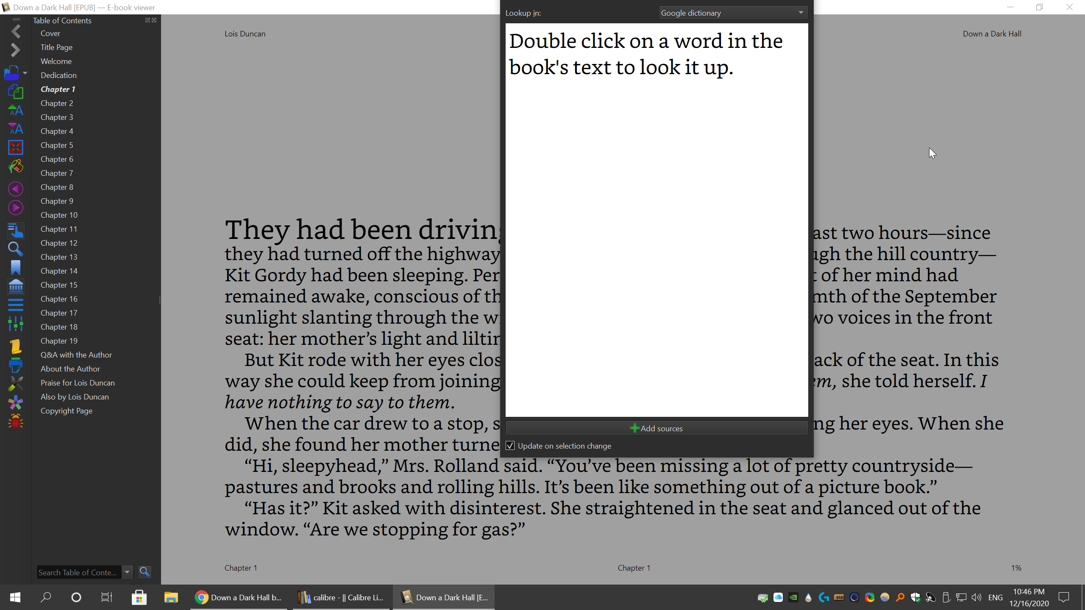The height and width of the screenshot is (610, 1085).
Task: Open the Google dictionary lookup dropdown
Action: (733, 13)
